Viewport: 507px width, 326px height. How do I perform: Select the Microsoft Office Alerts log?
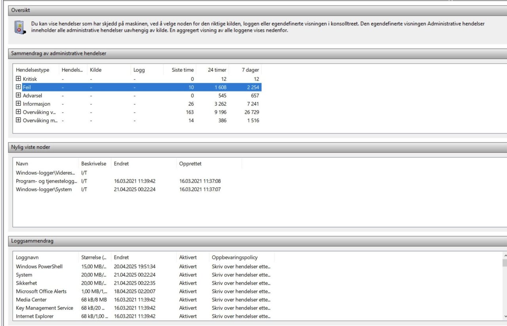[x=41, y=292]
